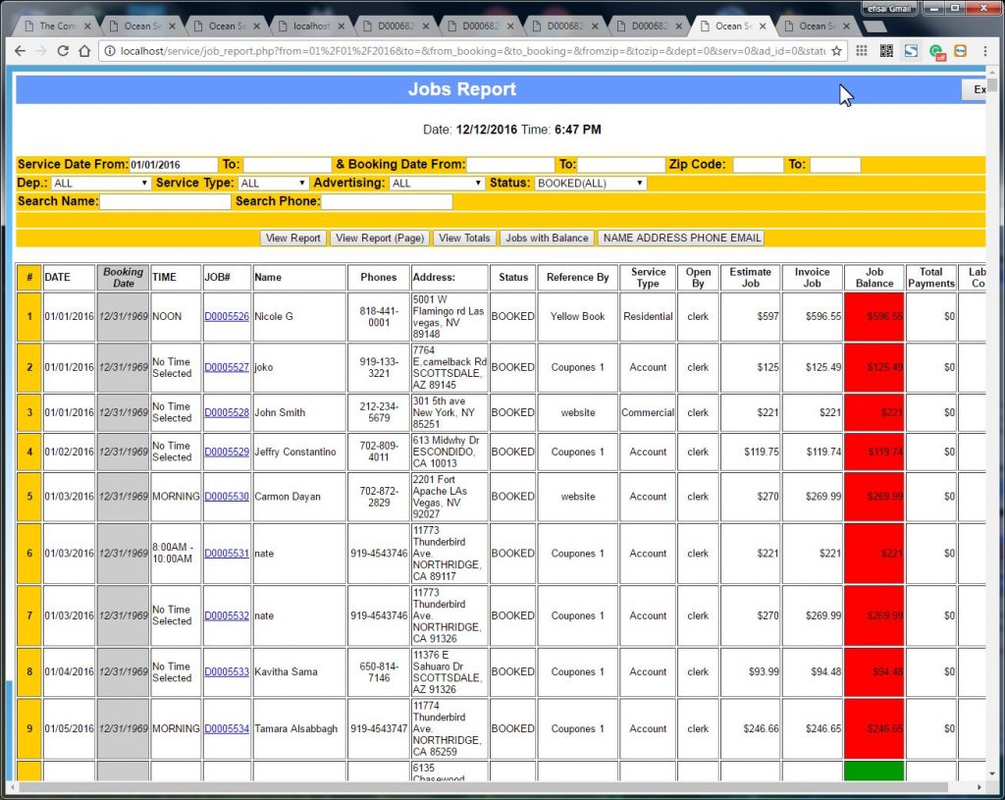Expand the Dep. dropdown

click(x=100, y=184)
